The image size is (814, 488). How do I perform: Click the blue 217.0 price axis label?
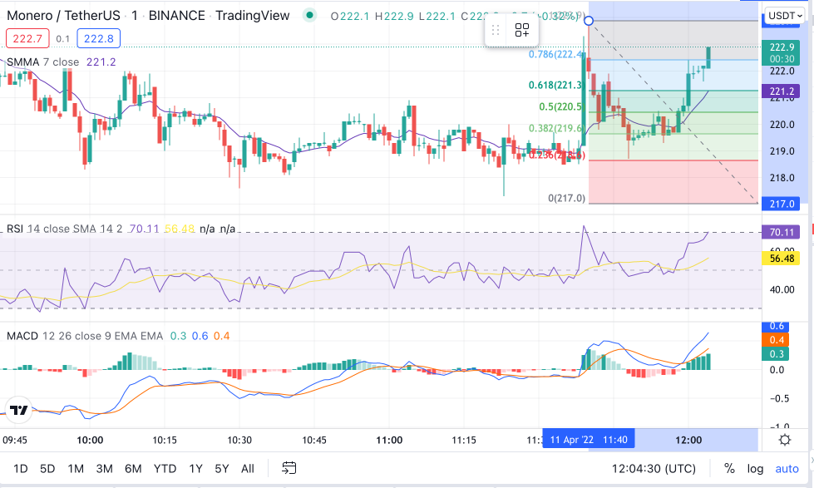[x=782, y=204]
